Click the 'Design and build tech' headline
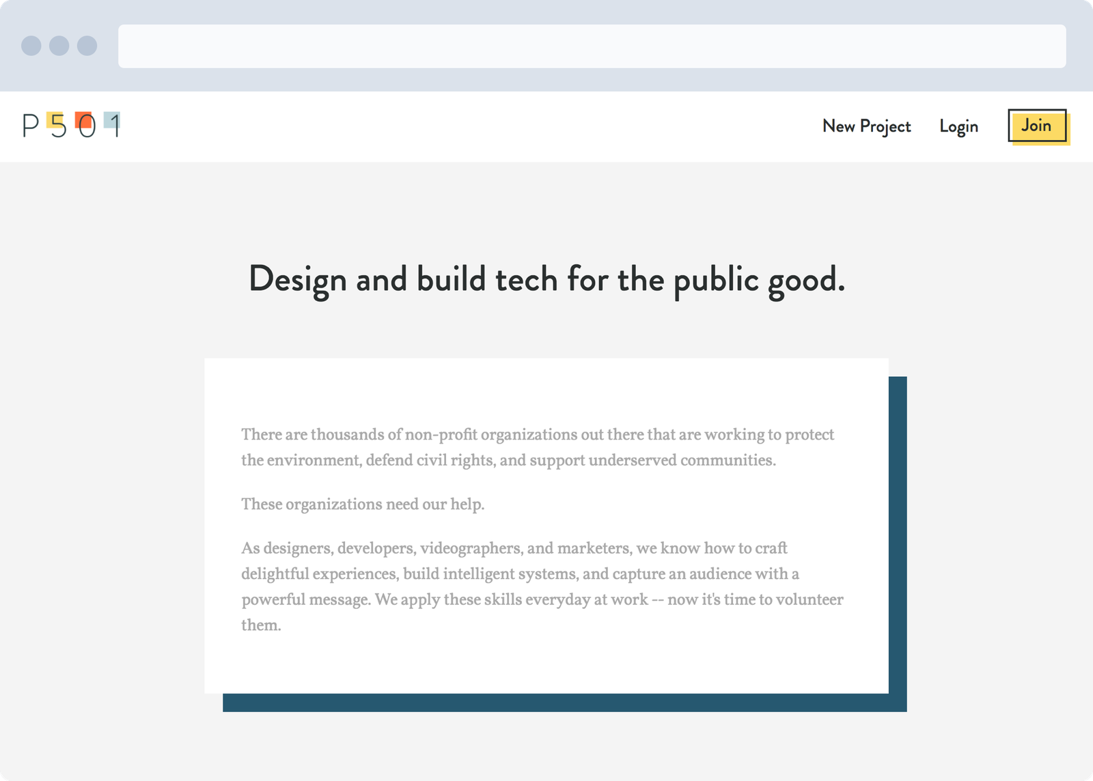 click(546, 279)
